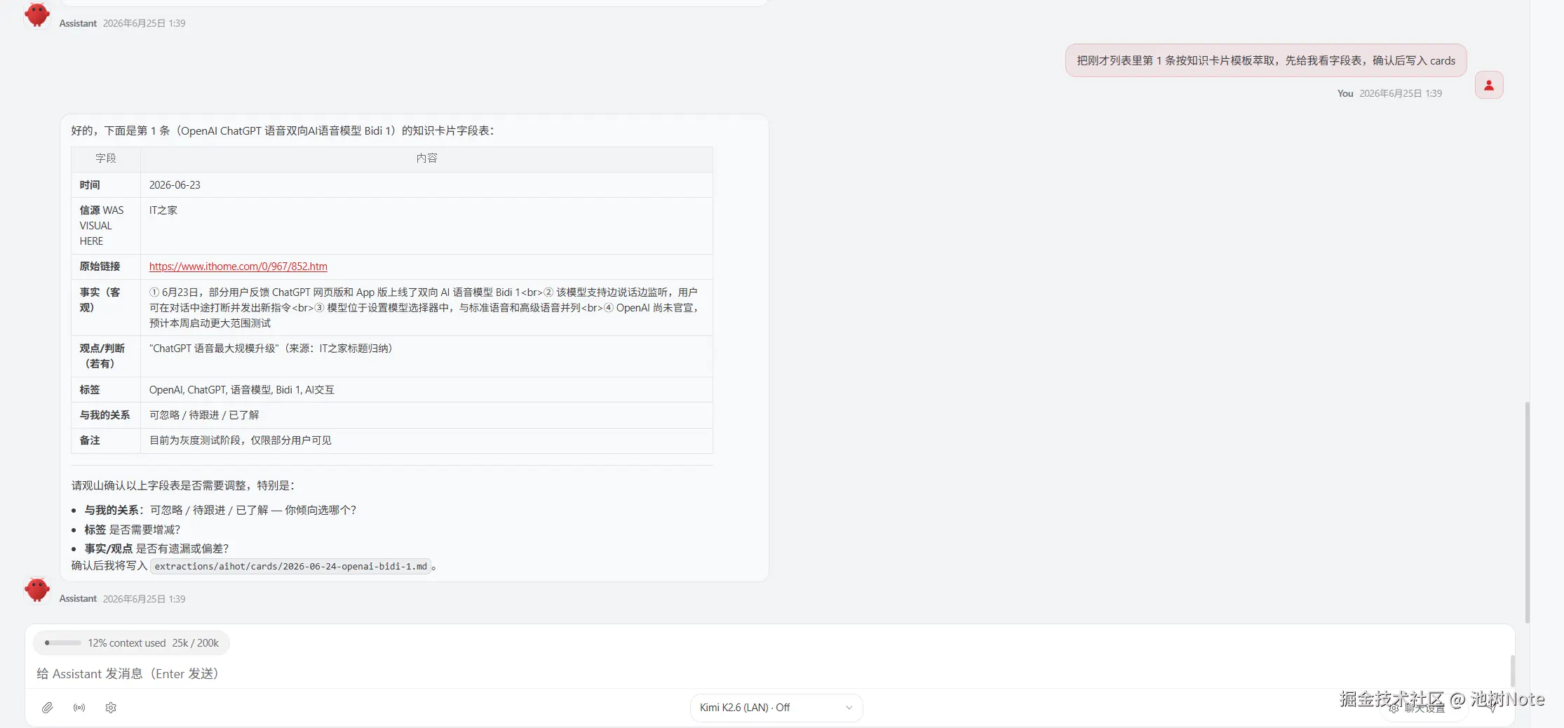
Task: Click the broadcast signal icon below input
Action: 79,708
